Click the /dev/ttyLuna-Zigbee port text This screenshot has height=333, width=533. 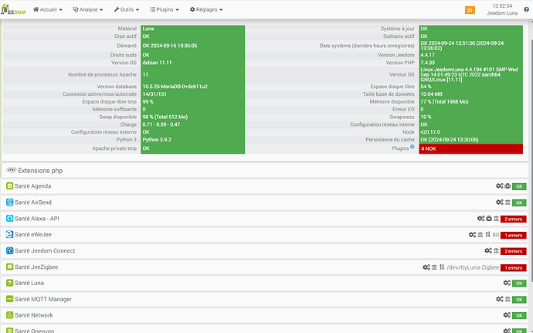(x=473, y=267)
